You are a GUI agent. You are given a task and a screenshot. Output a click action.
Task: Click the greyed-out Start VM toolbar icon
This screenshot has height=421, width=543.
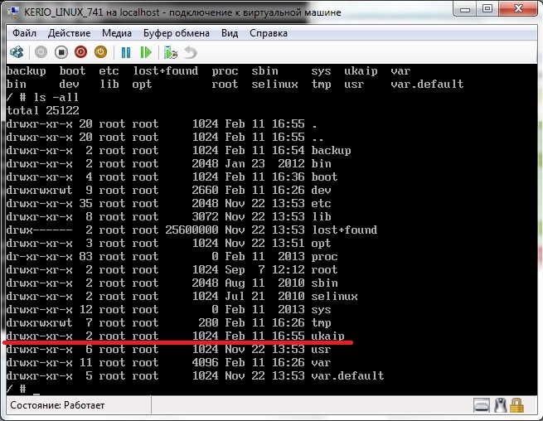pyautogui.click(x=40, y=51)
